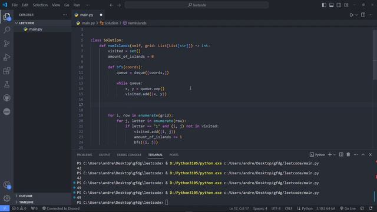
Task: Select the TERMINAL tab
Action: [x=156, y=155]
